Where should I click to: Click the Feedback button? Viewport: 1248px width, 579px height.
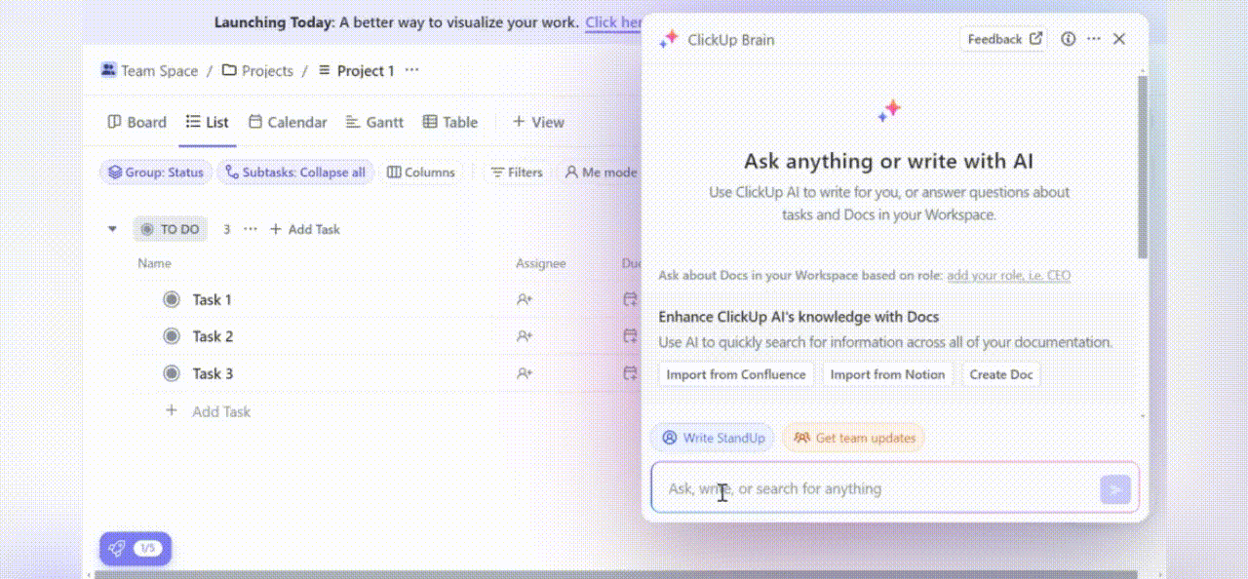pos(1003,39)
